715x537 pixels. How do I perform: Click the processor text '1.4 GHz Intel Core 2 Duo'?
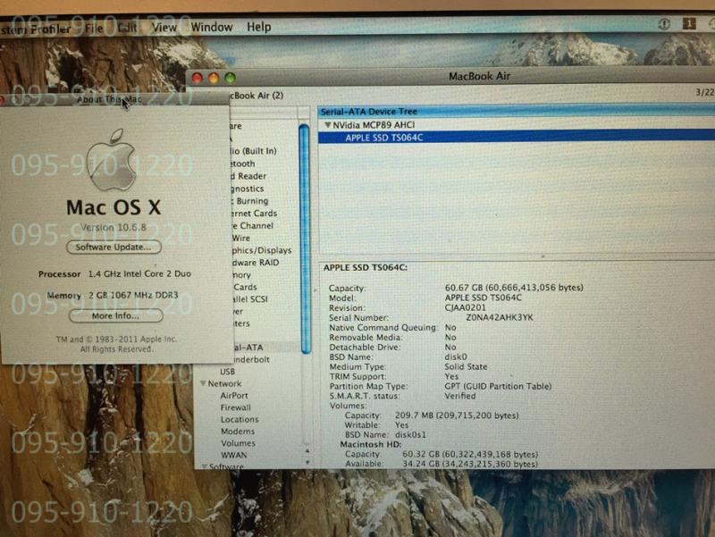coord(139,274)
